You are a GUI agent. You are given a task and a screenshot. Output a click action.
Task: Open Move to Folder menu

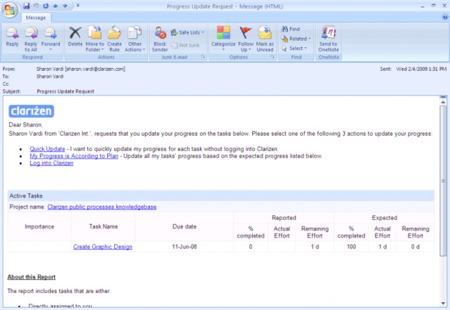tap(95, 39)
